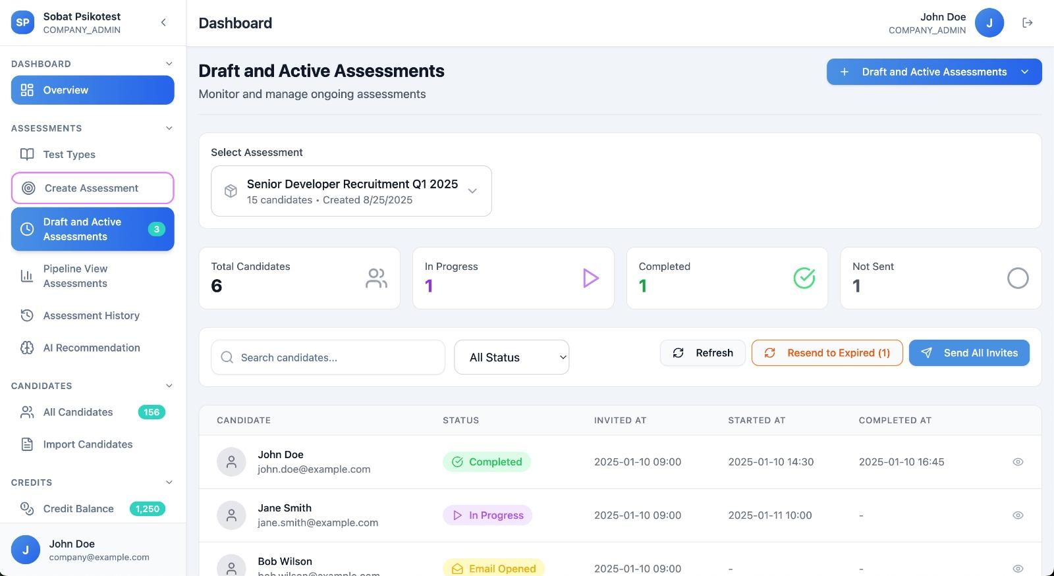This screenshot has height=576, width=1054.
Task: Open the All Status filter dropdown
Action: pyautogui.click(x=511, y=357)
